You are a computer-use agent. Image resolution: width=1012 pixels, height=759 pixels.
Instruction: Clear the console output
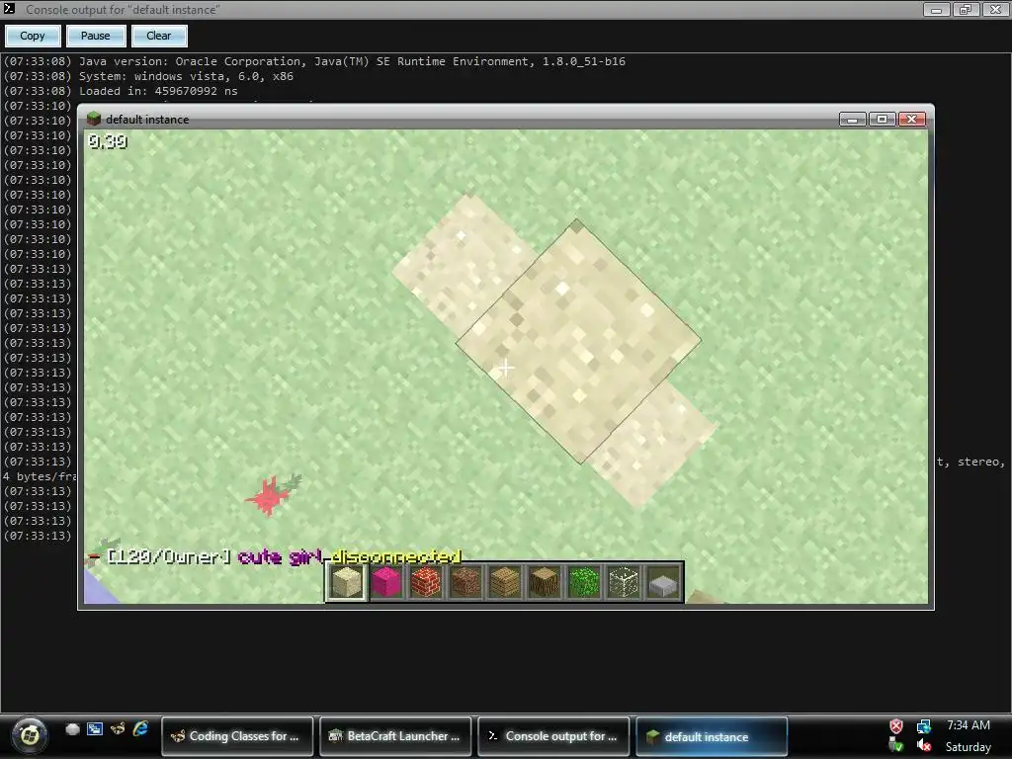point(159,36)
